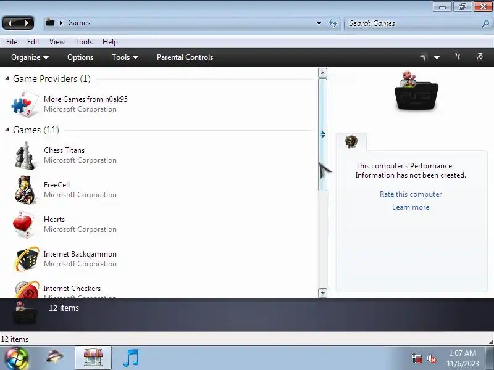
Task: Open the UFO taskbar icon
Action: tap(54, 357)
